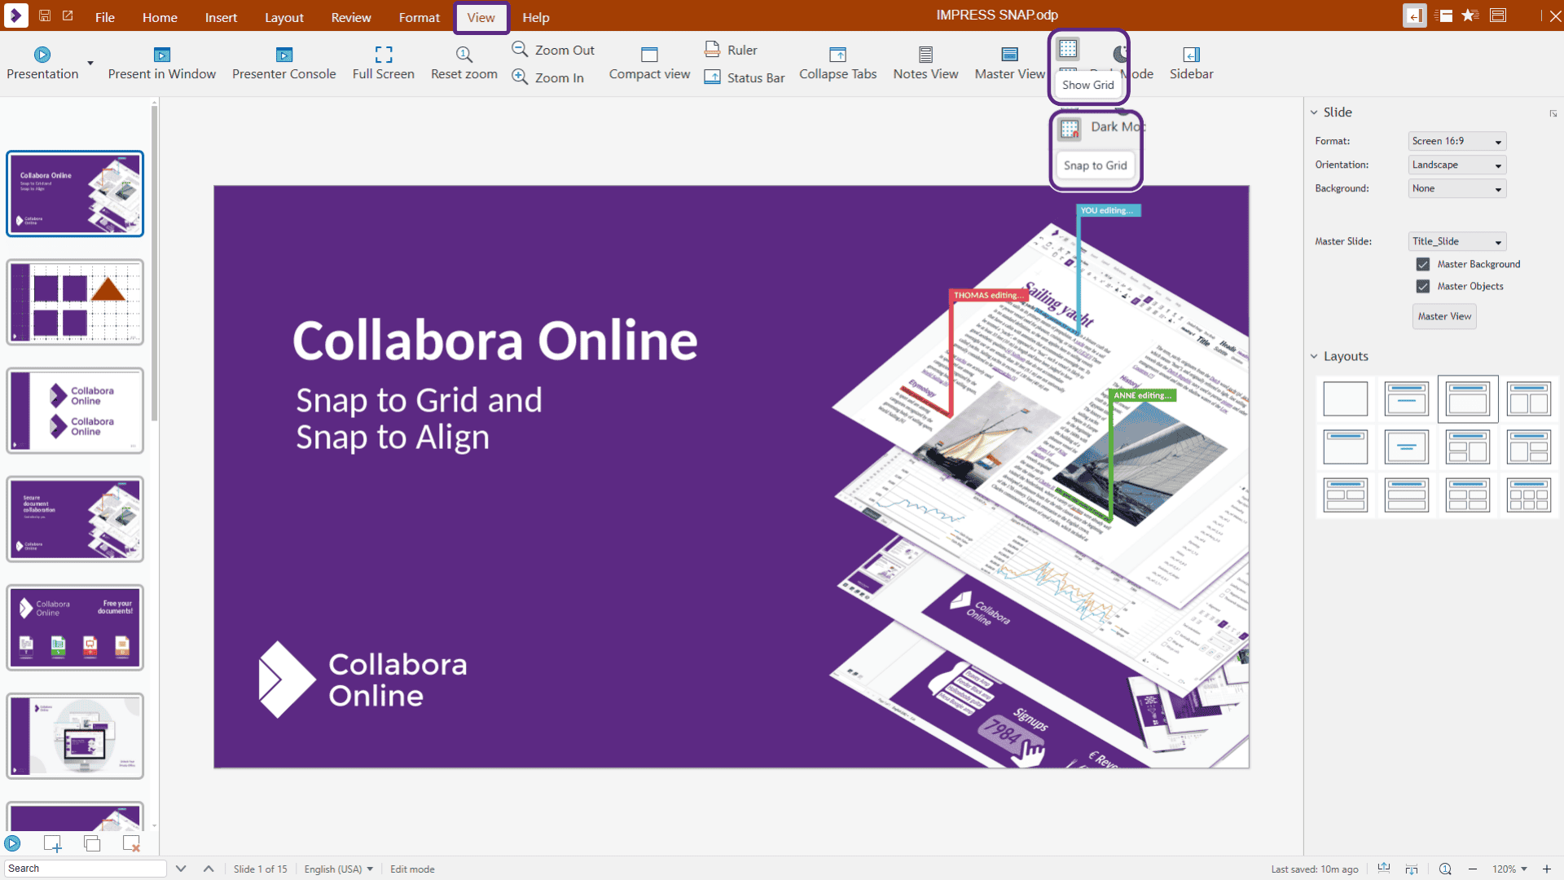Click the Master View button in Slide panel

[1443, 316]
